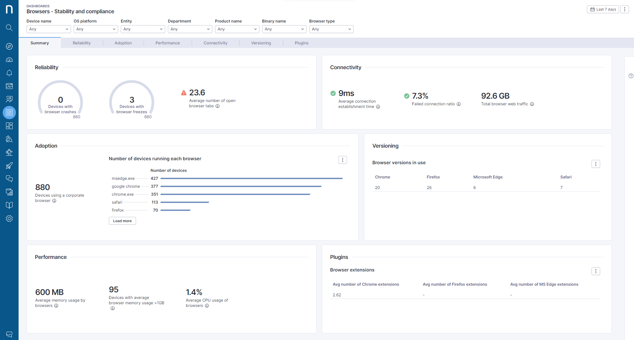
Task: Switch to the Adoption tab
Action: (123, 43)
